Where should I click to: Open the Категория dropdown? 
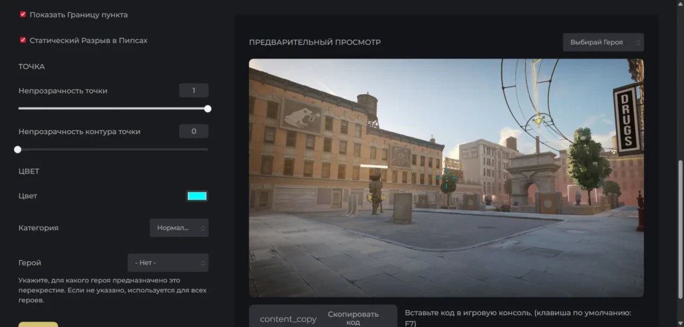(x=178, y=228)
